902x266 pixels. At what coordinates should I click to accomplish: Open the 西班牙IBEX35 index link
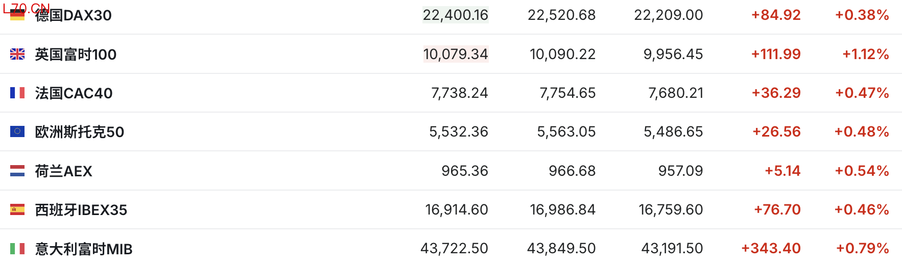pos(81,210)
